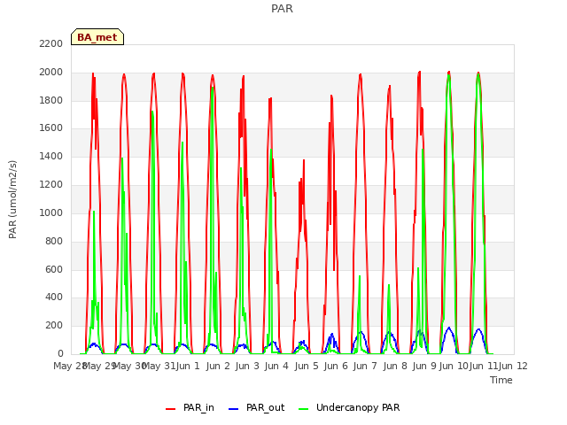Click the Jun 9 x-axis date label
This screenshot has height=425, width=567.
[424, 366]
